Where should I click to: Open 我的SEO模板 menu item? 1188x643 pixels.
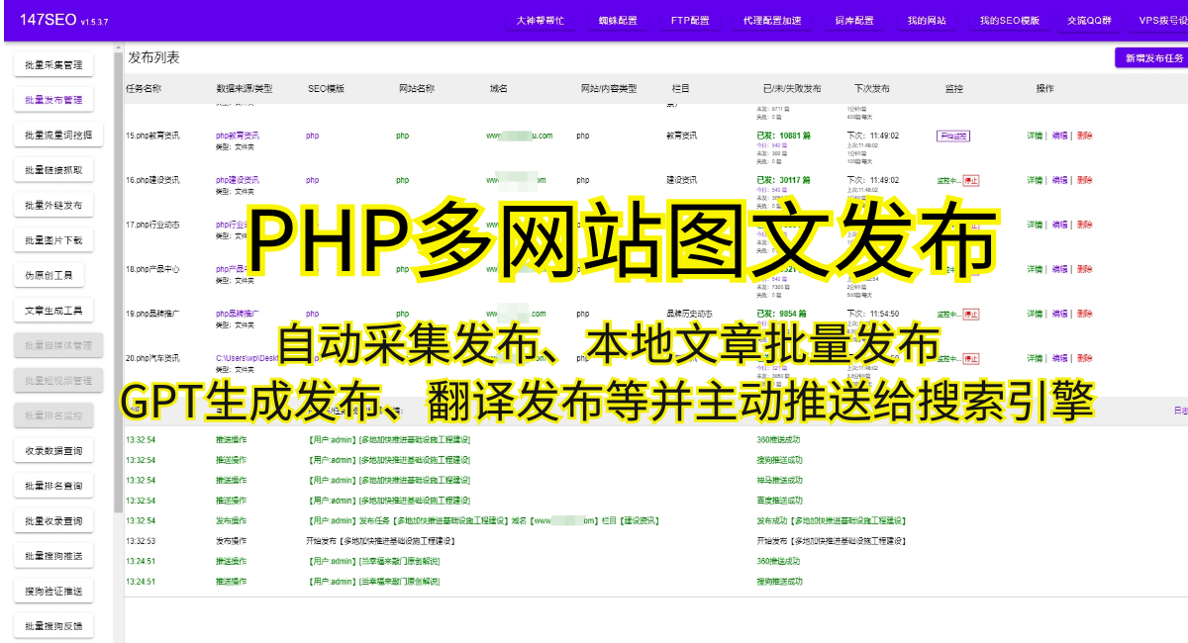[1010, 21]
